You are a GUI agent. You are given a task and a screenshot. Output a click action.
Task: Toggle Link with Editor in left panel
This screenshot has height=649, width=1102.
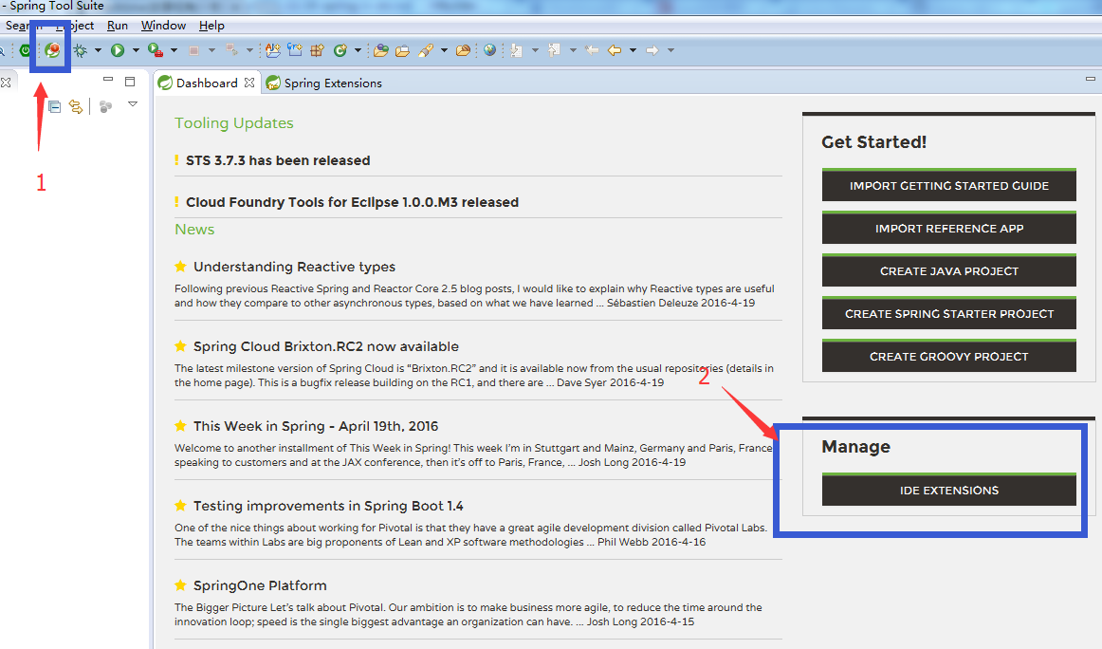point(76,107)
